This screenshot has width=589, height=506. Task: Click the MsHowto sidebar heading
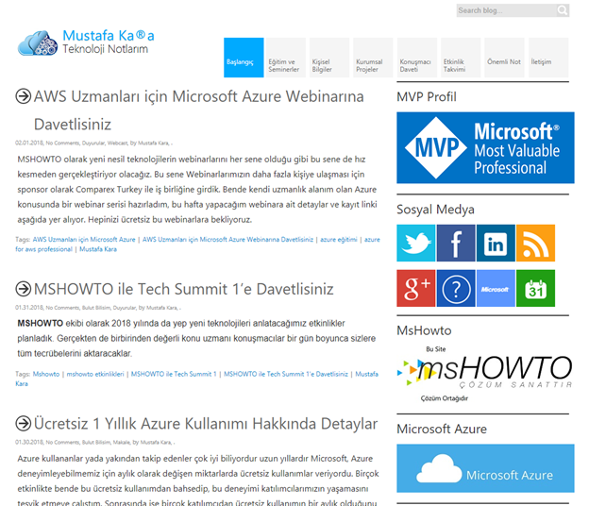(x=424, y=330)
